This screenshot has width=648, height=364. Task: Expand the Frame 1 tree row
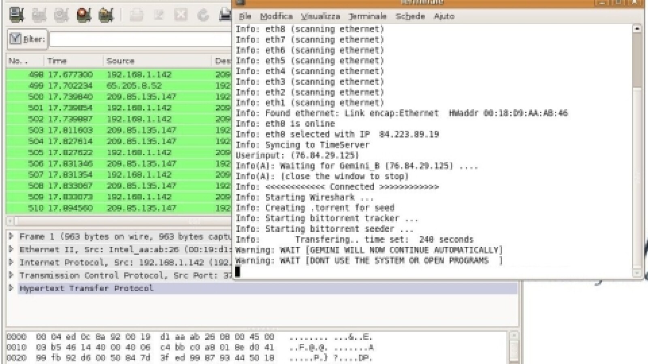click(x=11, y=236)
